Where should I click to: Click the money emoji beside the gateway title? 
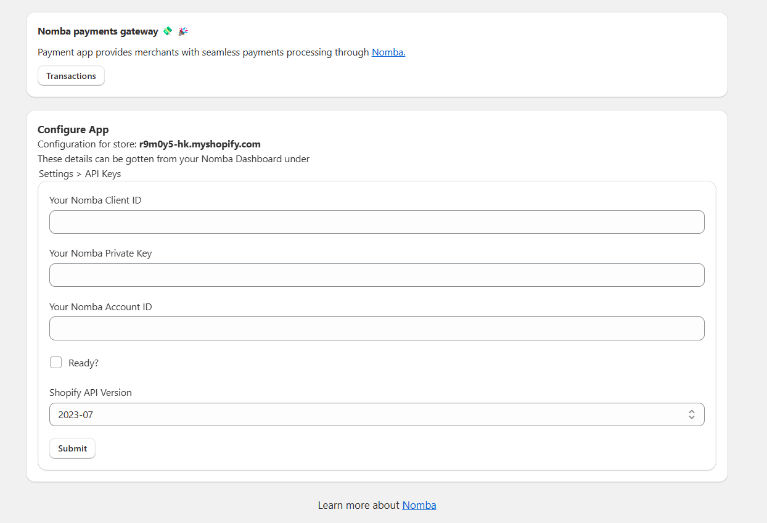coord(168,31)
